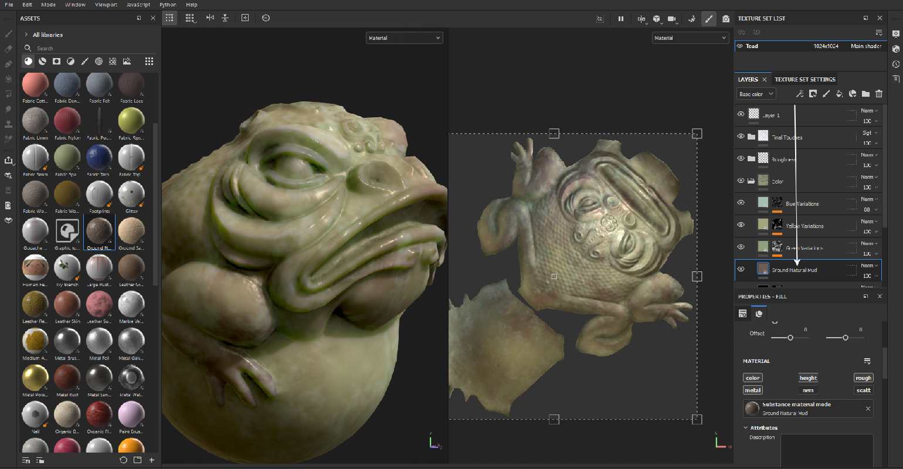903x469 pixels.
Task: Switch to the Texture Set Settings tab
Action: click(804, 79)
